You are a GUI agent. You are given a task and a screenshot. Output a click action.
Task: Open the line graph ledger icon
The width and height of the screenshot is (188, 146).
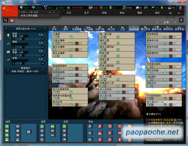point(179,13)
